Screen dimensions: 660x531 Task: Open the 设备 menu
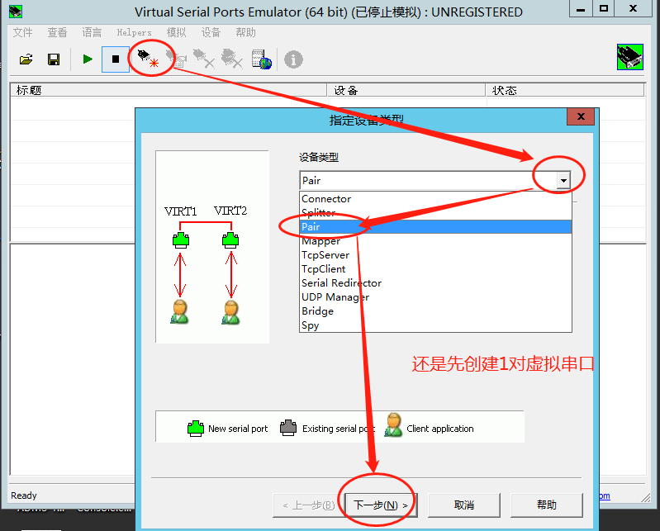pos(211,32)
